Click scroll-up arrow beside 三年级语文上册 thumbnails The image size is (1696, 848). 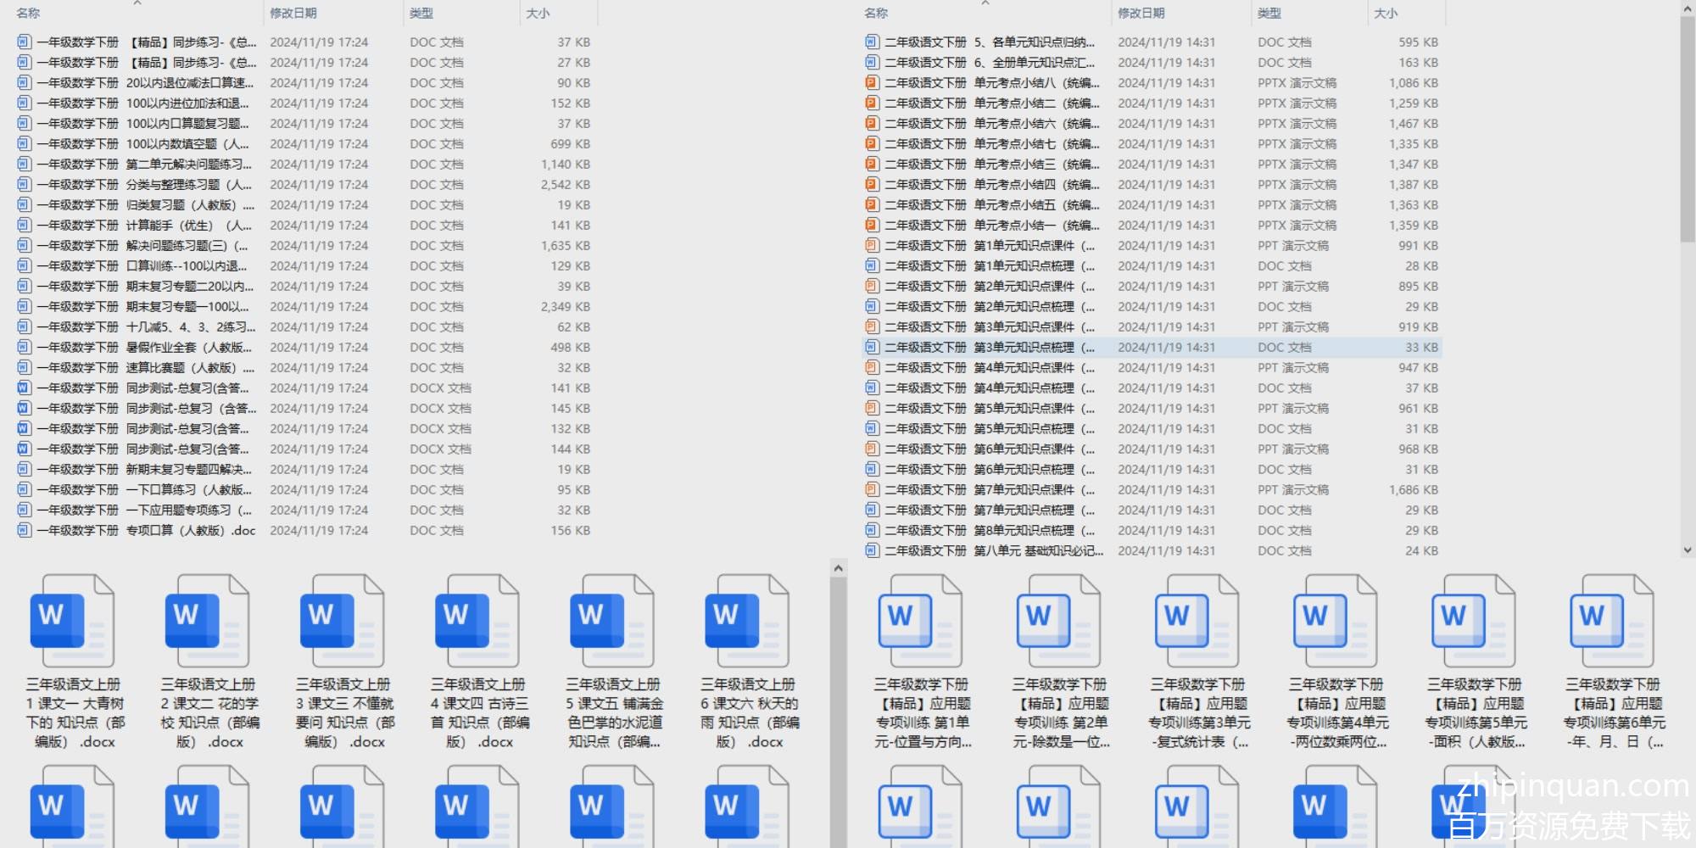pos(838,568)
